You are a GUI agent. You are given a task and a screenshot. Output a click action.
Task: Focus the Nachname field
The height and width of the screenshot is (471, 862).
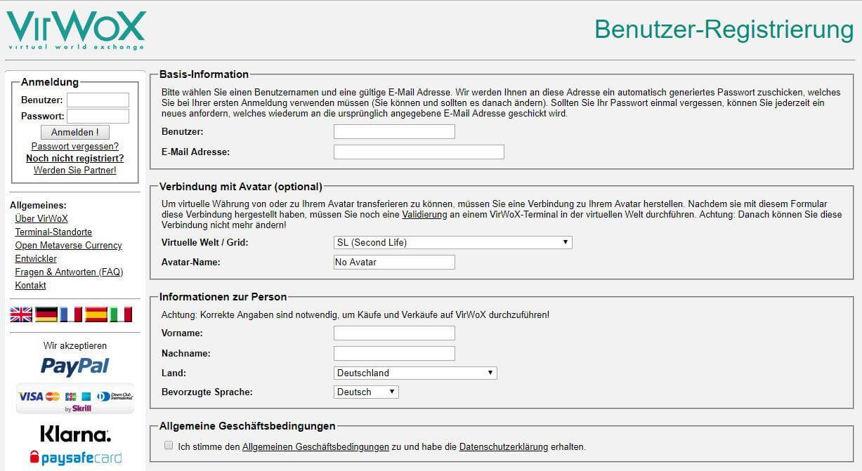click(x=394, y=353)
